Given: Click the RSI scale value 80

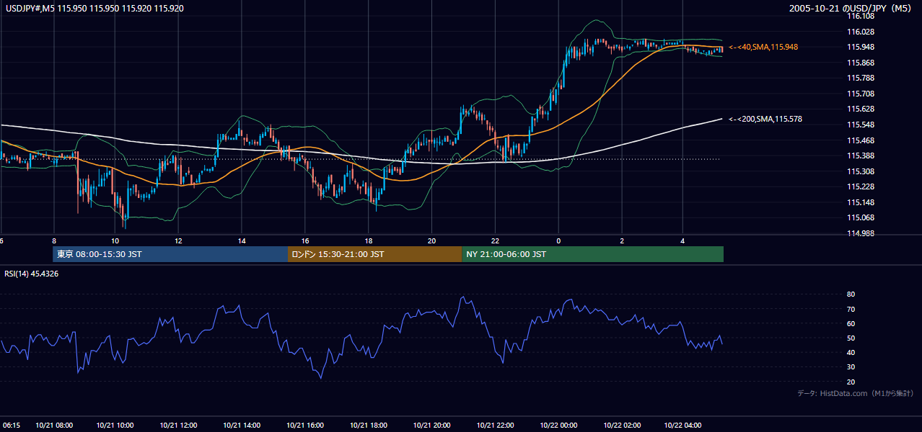Looking at the screenshot, I should tap(851, 294).
